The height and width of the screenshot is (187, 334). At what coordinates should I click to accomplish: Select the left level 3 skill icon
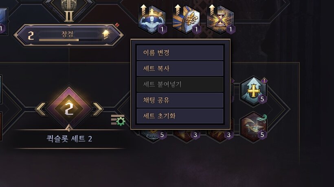pos(187,135)
